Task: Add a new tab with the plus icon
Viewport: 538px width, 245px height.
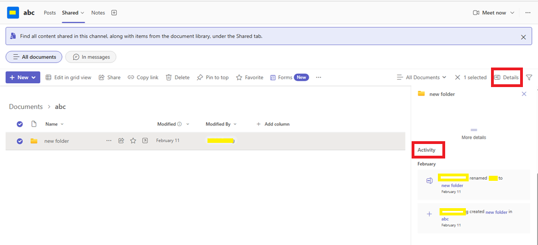Action: (x=114, y=13)
